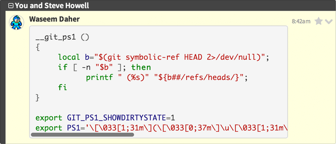Open message actions chevron menu
The image size is (336, 144).
click(328, 21)
